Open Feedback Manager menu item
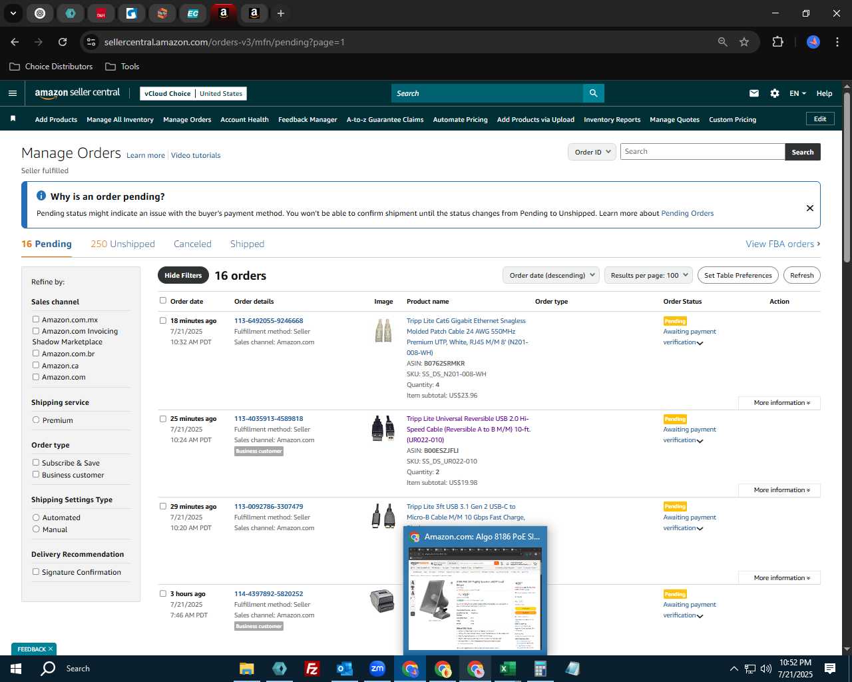This screenshot has height=682, width=852. point(308,119)
